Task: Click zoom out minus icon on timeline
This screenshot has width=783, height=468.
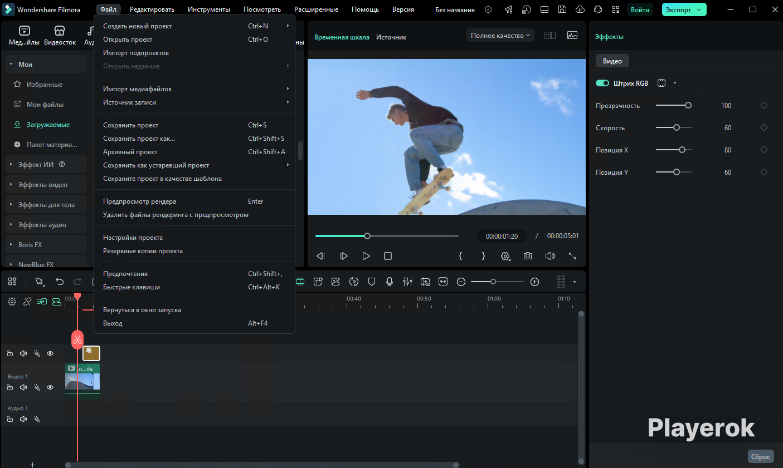Action: pyautogui.click(x=461, y=282)
